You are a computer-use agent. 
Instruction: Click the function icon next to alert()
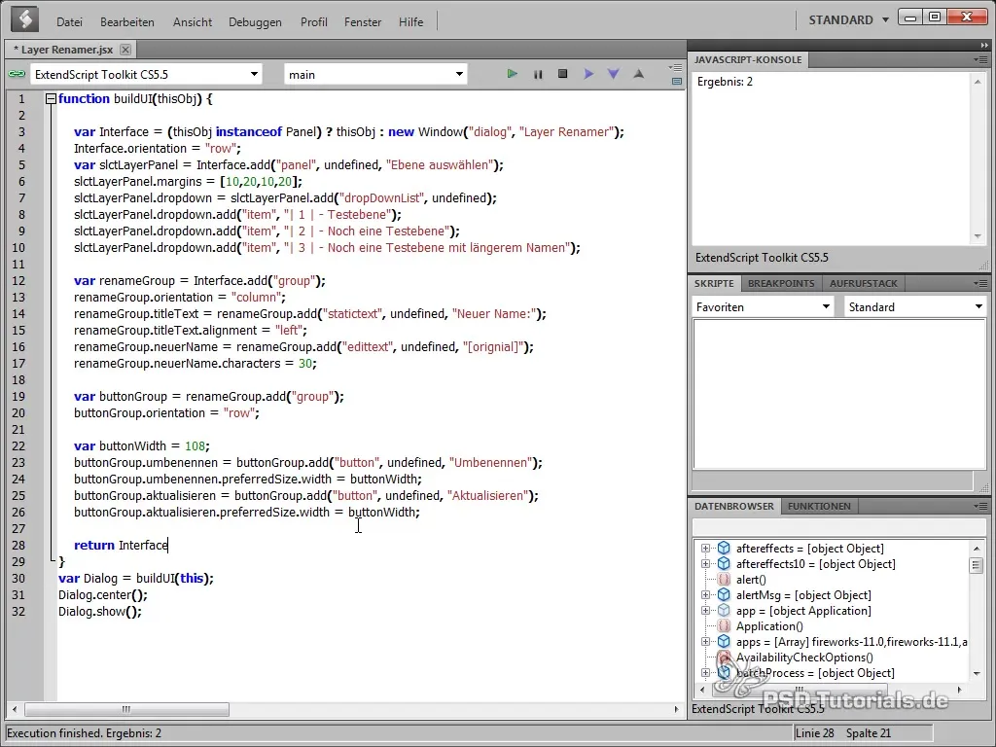[x=724, y=580]
